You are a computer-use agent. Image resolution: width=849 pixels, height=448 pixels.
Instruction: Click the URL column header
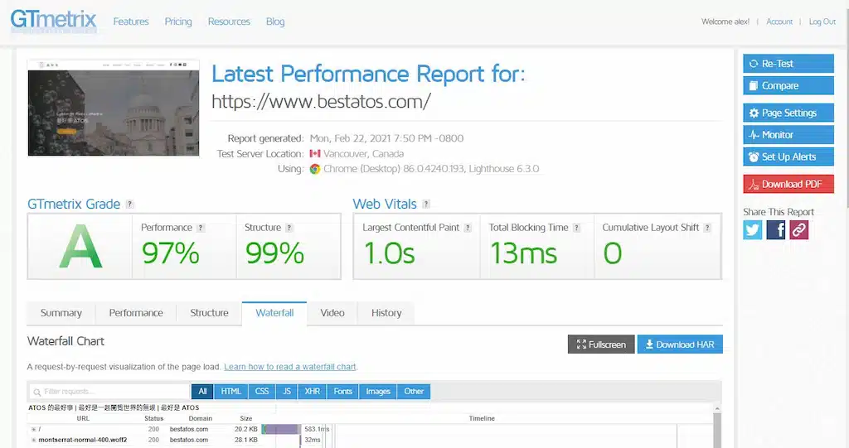[83, 418]
